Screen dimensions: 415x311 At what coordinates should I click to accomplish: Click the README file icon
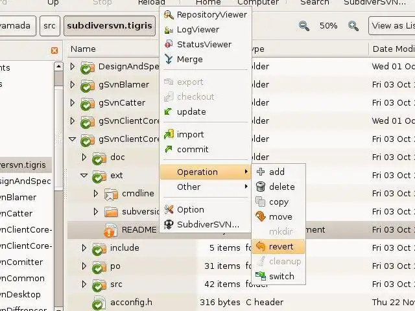point(110,230)
